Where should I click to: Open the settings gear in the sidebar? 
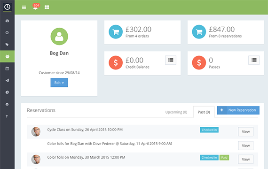(7, 104)
